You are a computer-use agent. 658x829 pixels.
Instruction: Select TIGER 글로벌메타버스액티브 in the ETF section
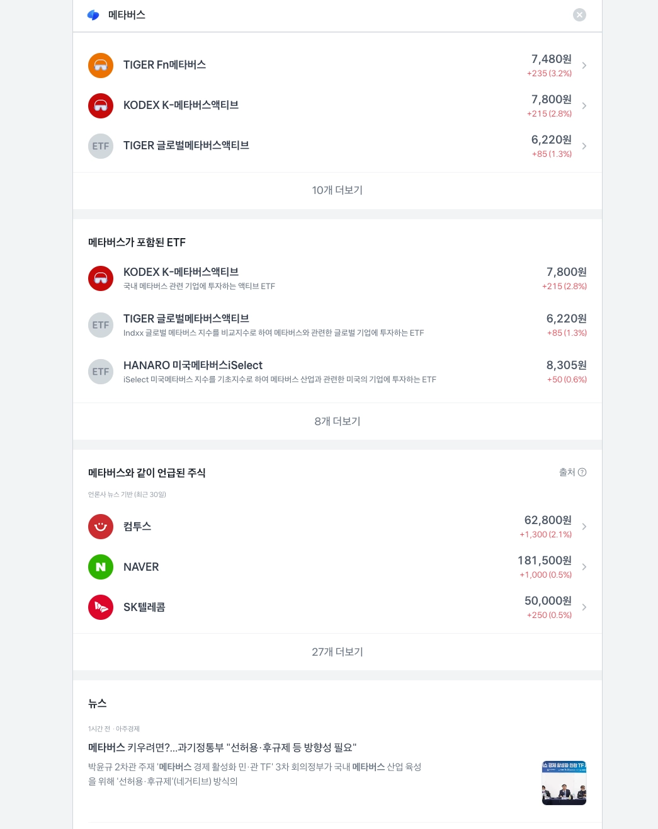click(186, 319)
